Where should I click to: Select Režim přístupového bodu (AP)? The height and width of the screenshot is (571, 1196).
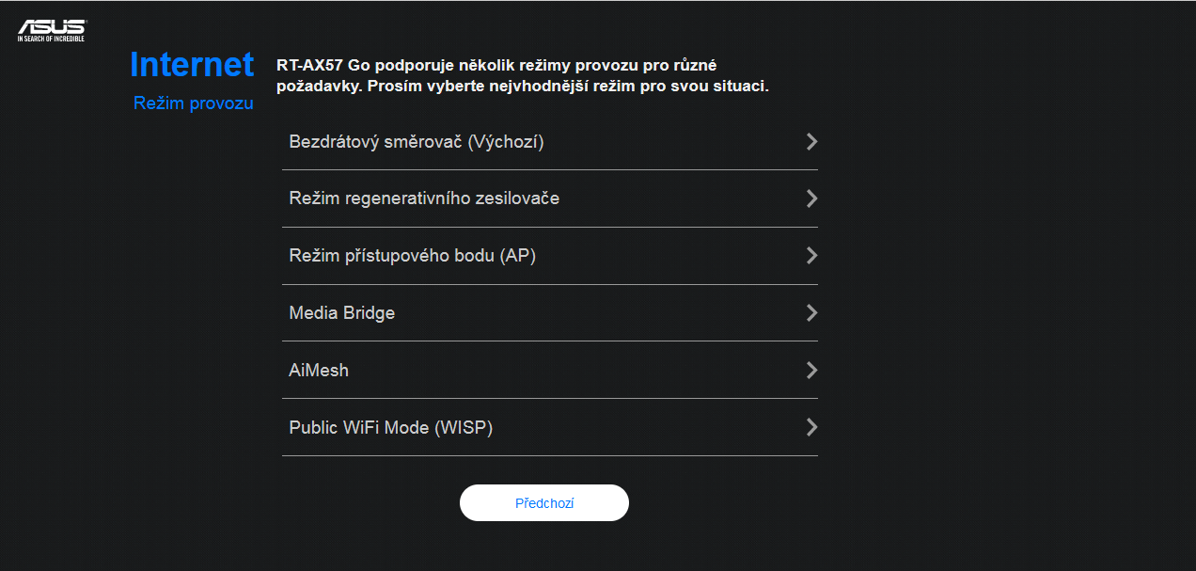pos(412,256)
